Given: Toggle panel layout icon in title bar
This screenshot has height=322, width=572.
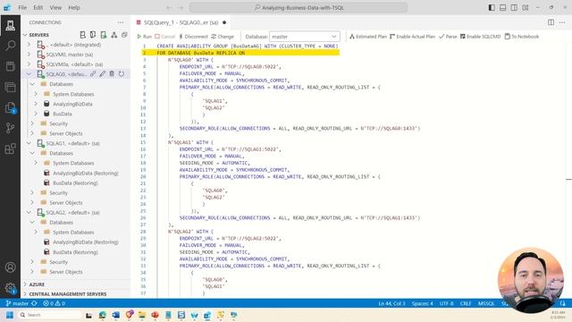Looking at the screenshot, I should 502,7.
